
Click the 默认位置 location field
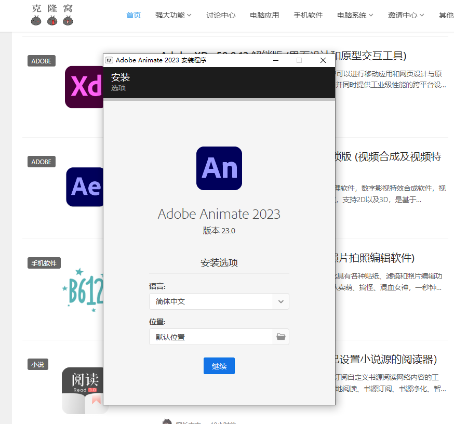pyautogui.click(x=211, y=337)
